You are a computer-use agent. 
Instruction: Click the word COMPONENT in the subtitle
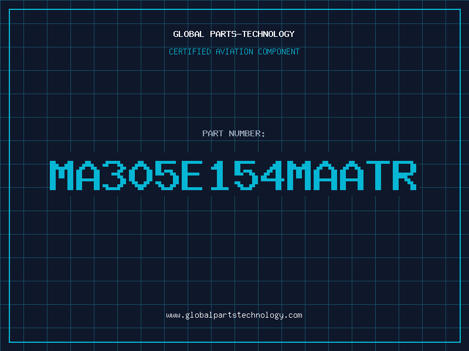pyautogui.click(x=278, y=51)
